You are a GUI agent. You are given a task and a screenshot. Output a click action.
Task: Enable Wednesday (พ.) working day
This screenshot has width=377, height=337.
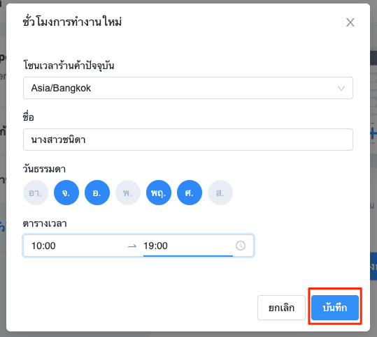click(x=128, y=193)
